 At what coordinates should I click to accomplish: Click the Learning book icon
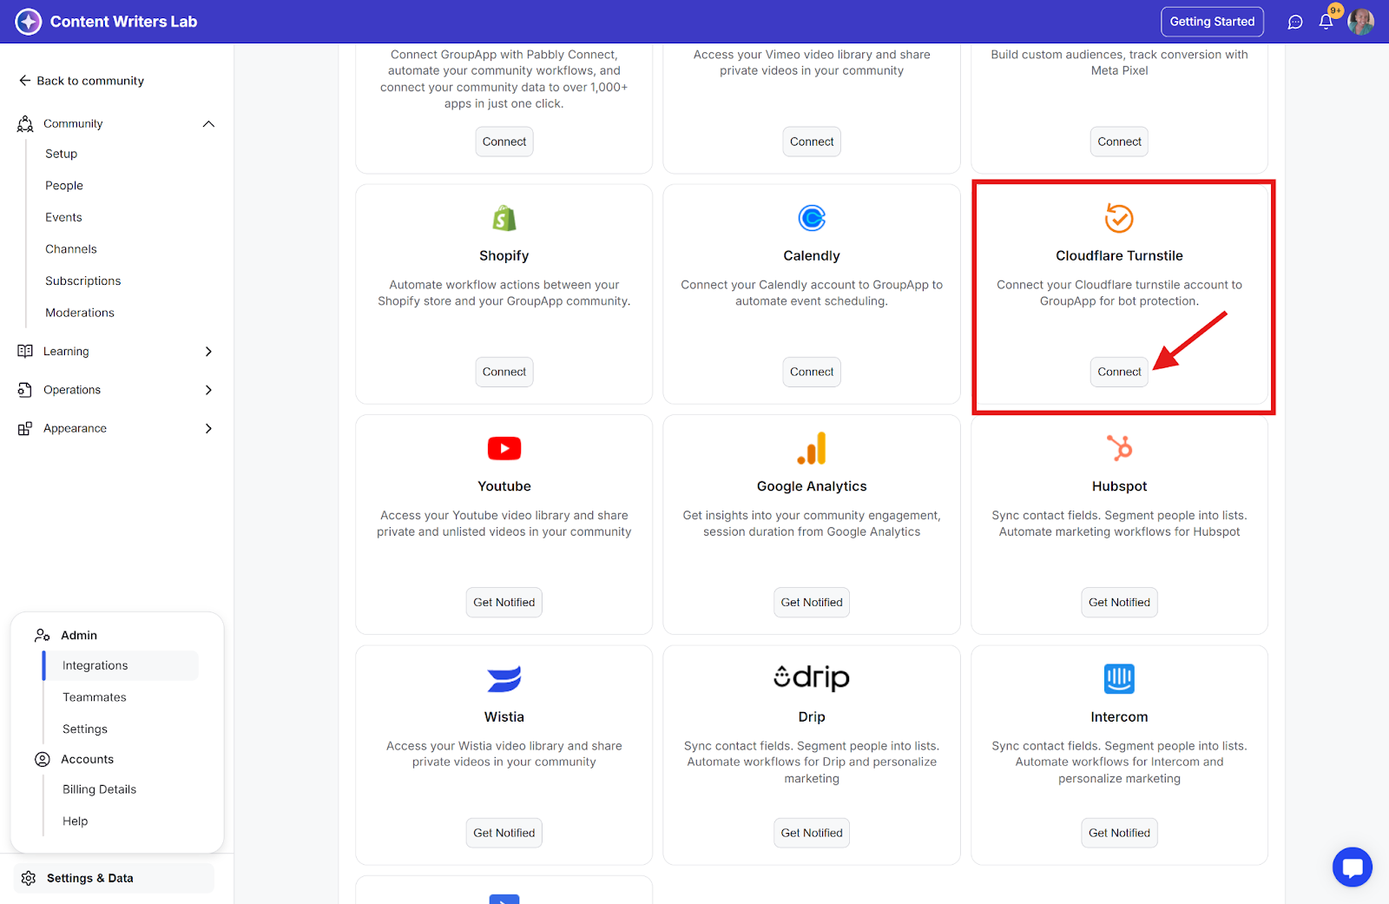[x=25, y=351]
